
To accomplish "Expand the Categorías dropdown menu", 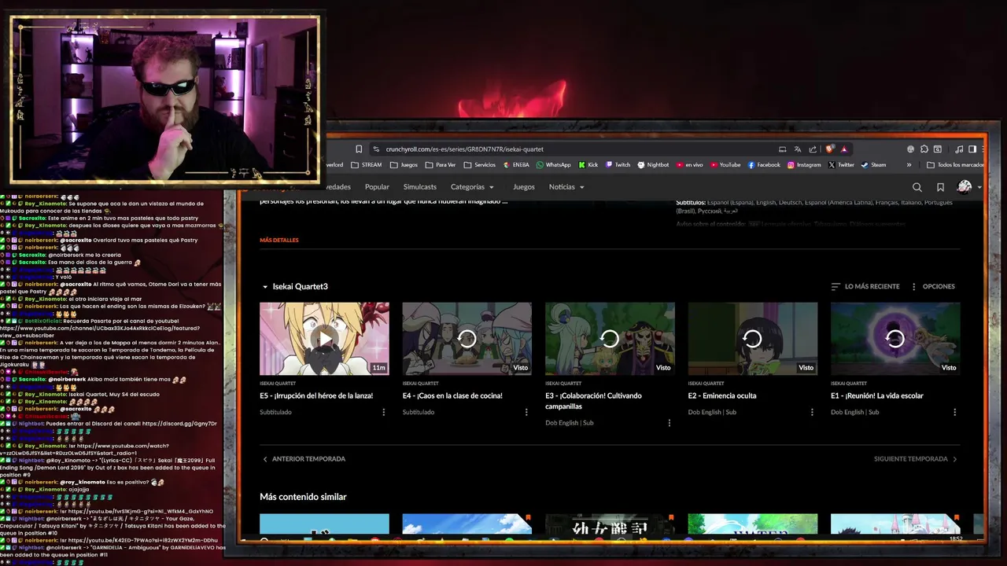I will [472, 187].
